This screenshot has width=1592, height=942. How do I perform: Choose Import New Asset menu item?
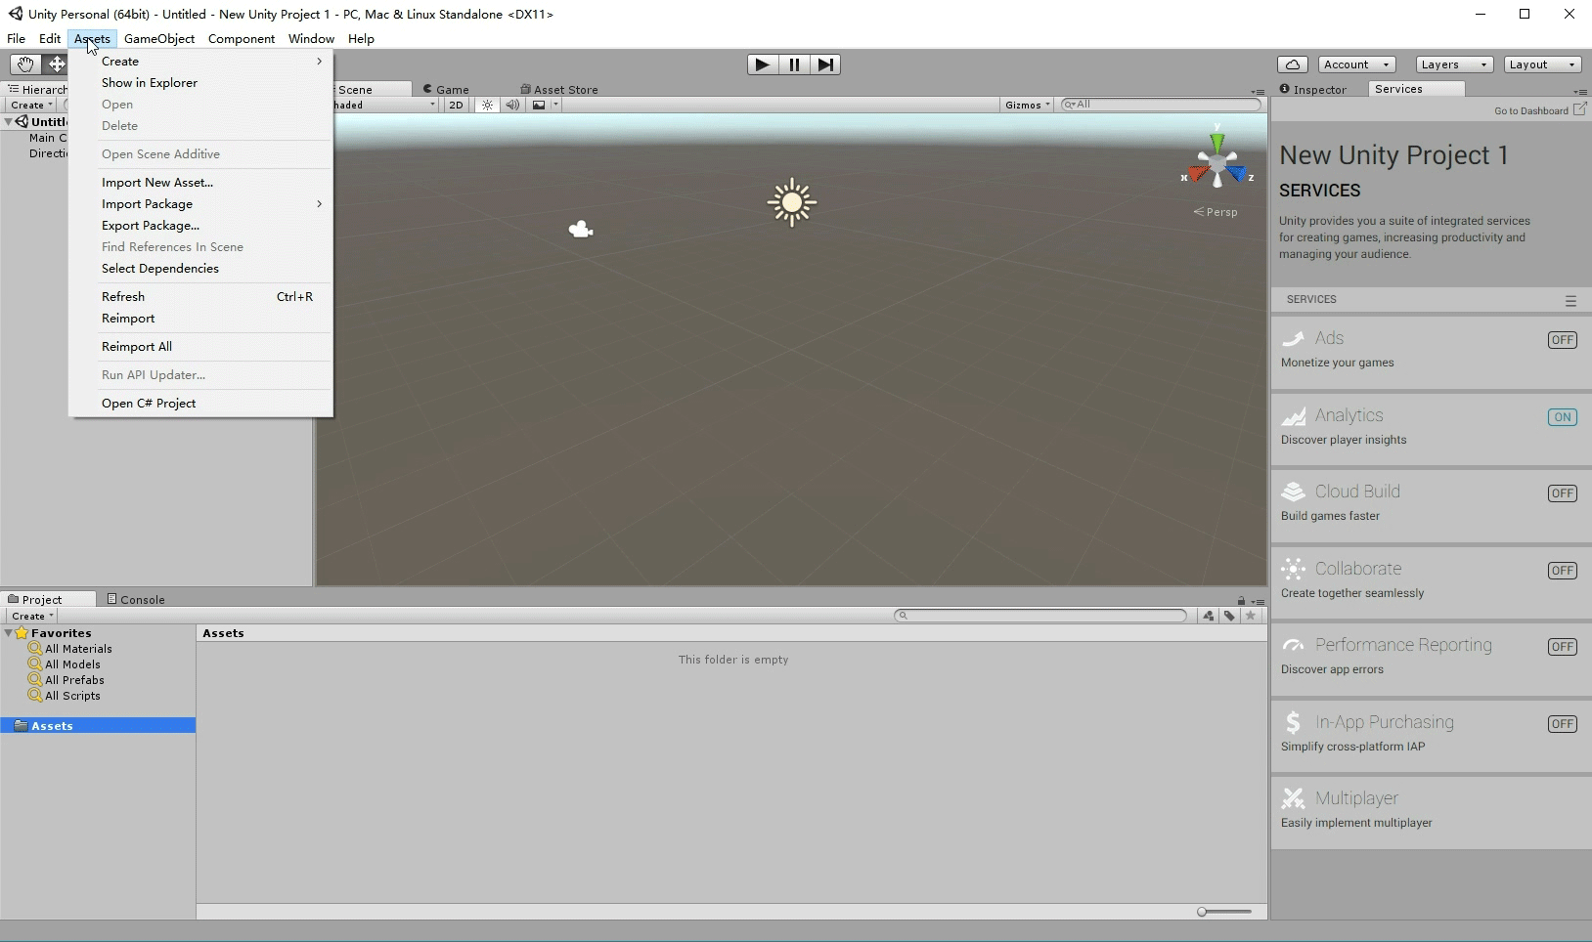click(200, 183)
